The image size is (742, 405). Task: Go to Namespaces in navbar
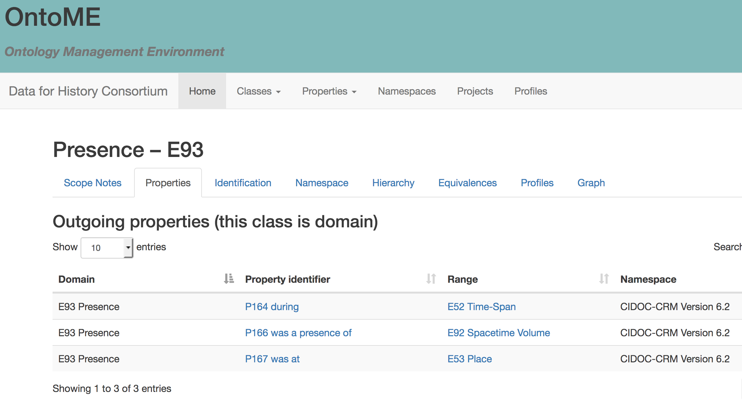pos(406,91)
